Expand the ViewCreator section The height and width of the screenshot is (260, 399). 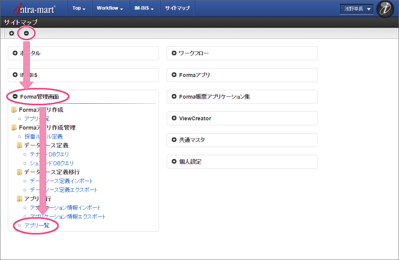[174, 118]
